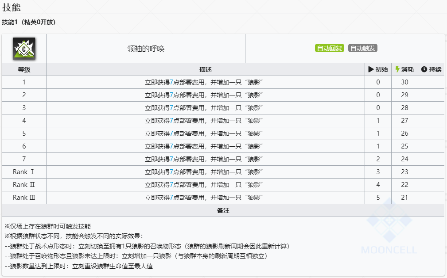Click the MOONCELL watermark logo
This screenshot has height=278, width=447.
click(389, 228)
